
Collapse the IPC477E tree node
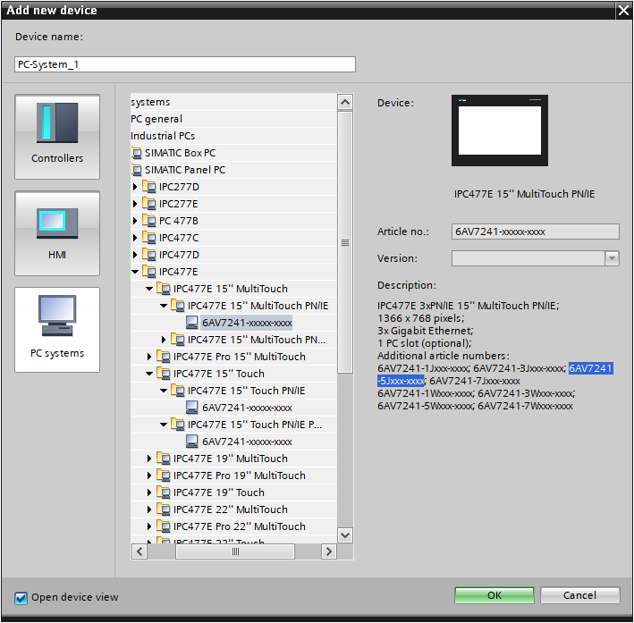(135, 272)
